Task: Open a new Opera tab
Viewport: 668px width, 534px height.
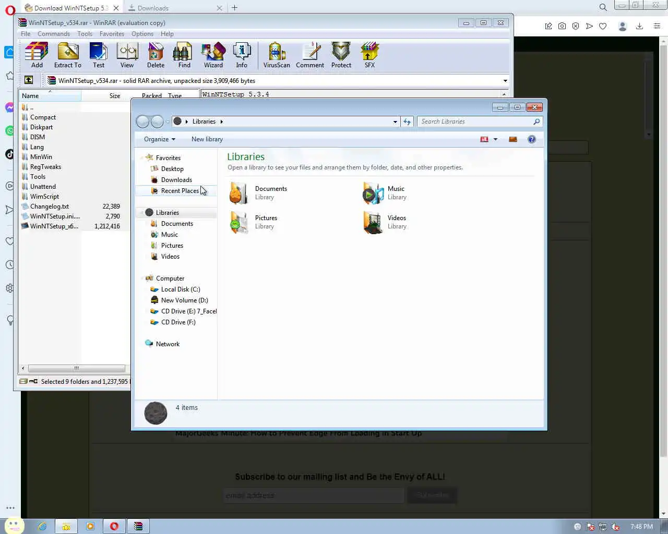Action: tap(234, 8)
